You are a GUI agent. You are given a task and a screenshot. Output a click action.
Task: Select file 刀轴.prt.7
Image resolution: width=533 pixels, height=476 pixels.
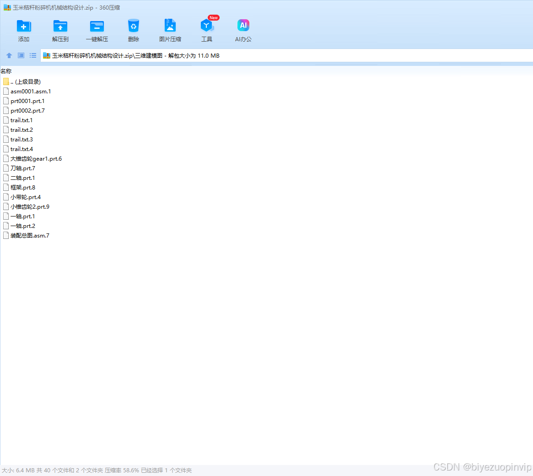click(x=23, y=168)
